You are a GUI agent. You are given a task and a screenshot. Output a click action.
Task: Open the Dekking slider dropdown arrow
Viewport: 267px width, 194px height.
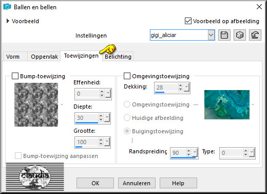tap(186, 87)
